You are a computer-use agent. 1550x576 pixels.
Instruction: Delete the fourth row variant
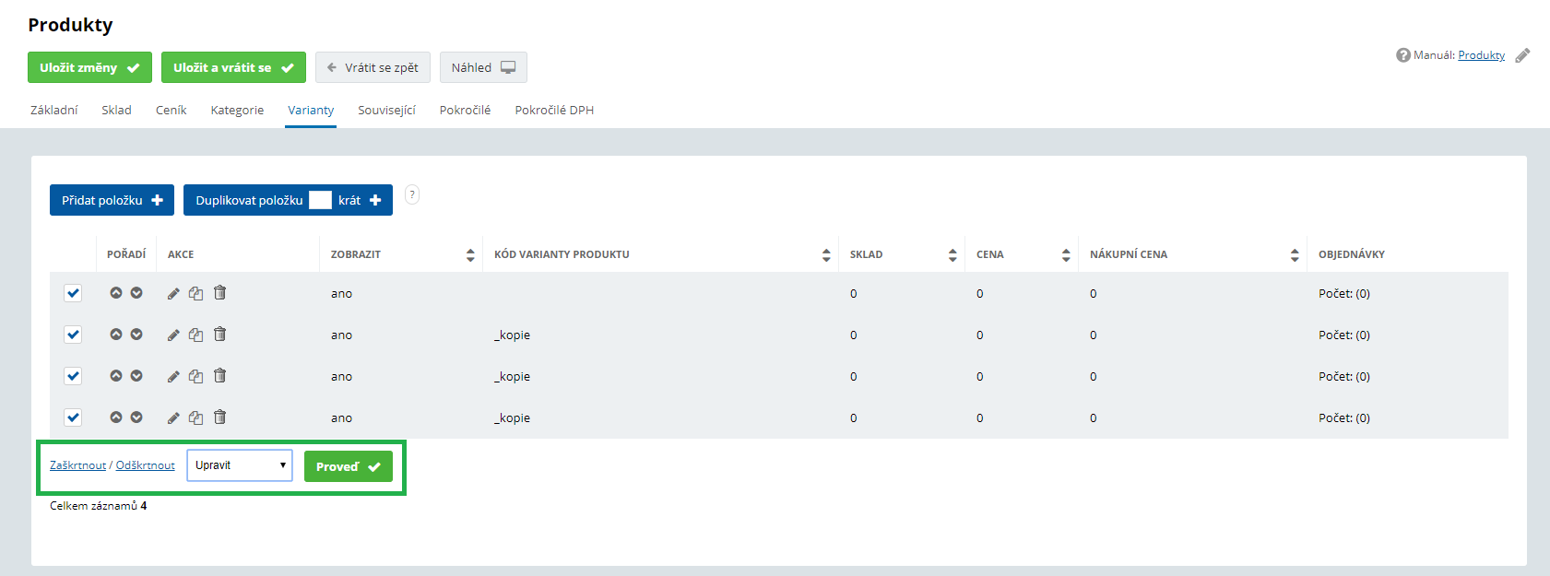[219, 417]
